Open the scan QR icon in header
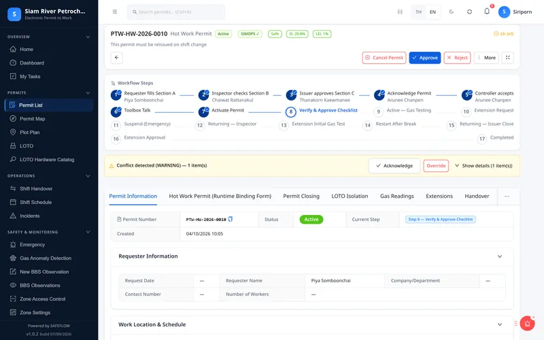This screenshot has height=340, width=544. pyautogui.click(x=400, y=12)
